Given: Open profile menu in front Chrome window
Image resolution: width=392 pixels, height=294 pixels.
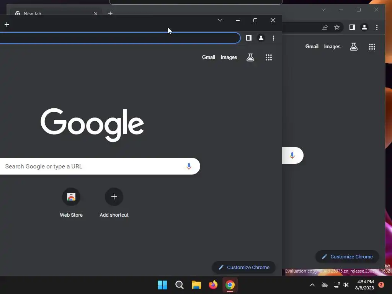Looking at the screenshot, I should (261, 38).
